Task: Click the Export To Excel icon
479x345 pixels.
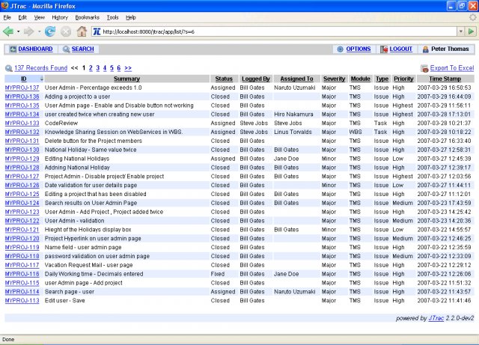Action: [x=424, y=68]
